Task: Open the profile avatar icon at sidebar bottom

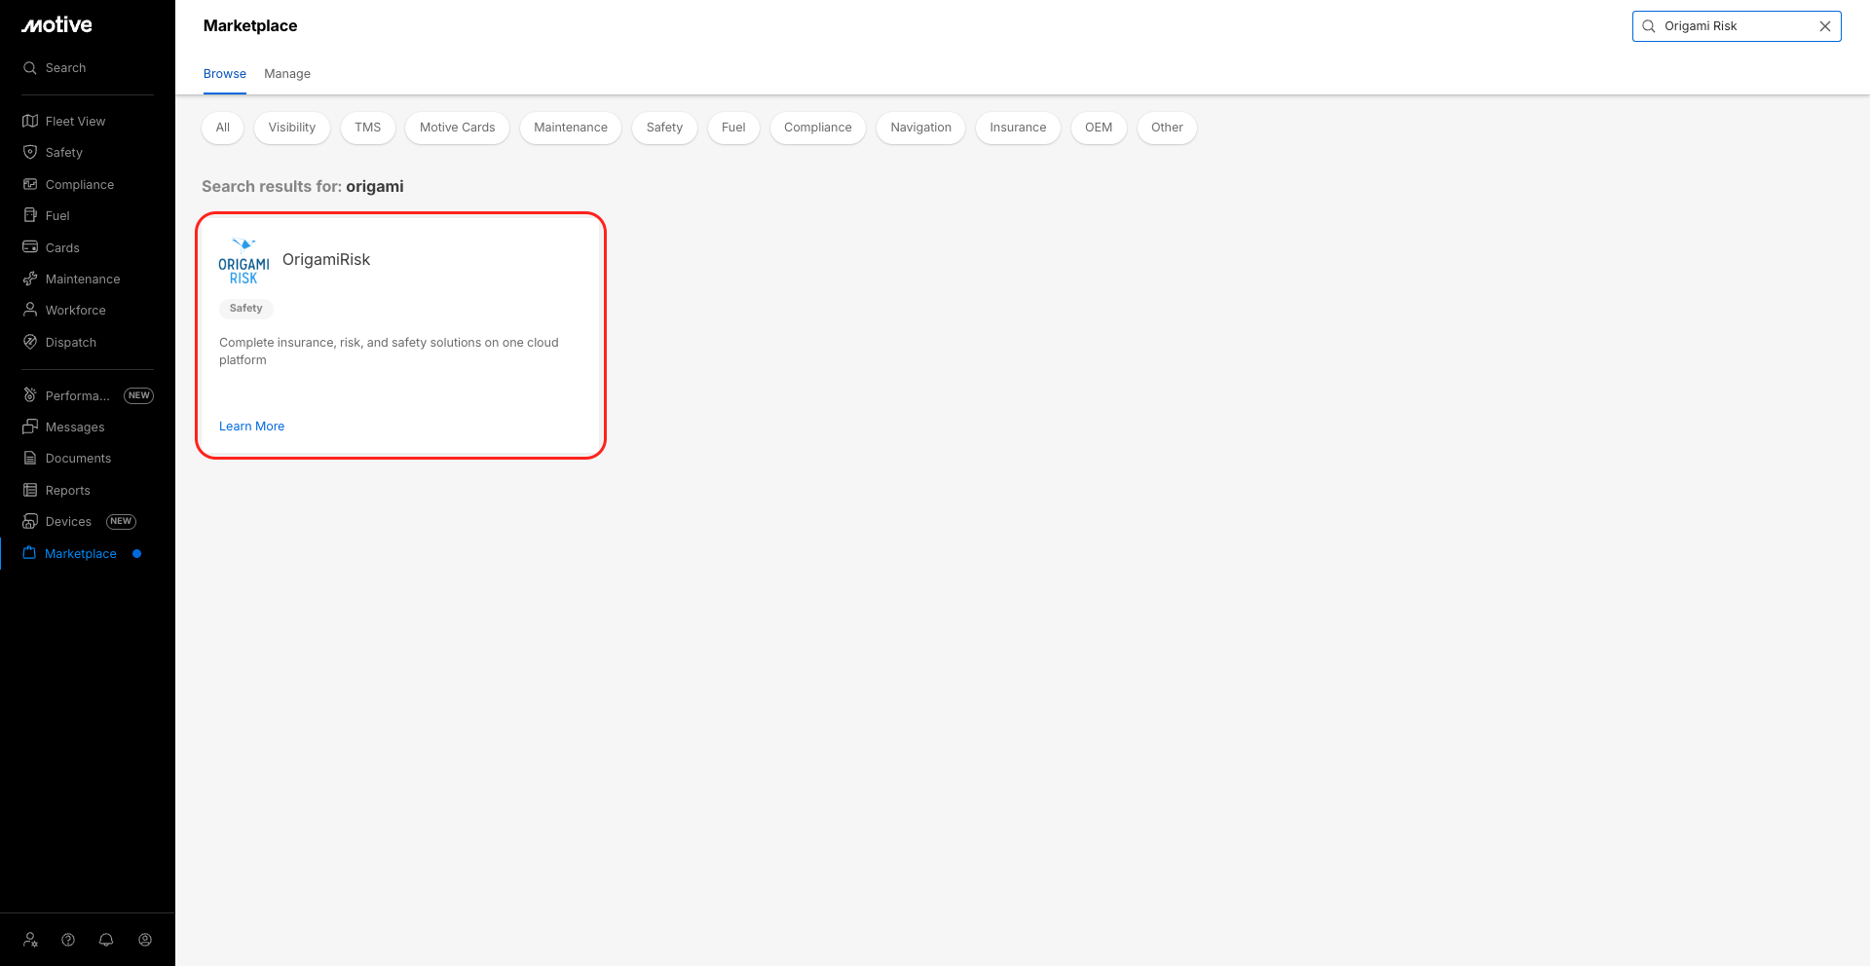Action: pyautogui.click(x=145, y=940)
